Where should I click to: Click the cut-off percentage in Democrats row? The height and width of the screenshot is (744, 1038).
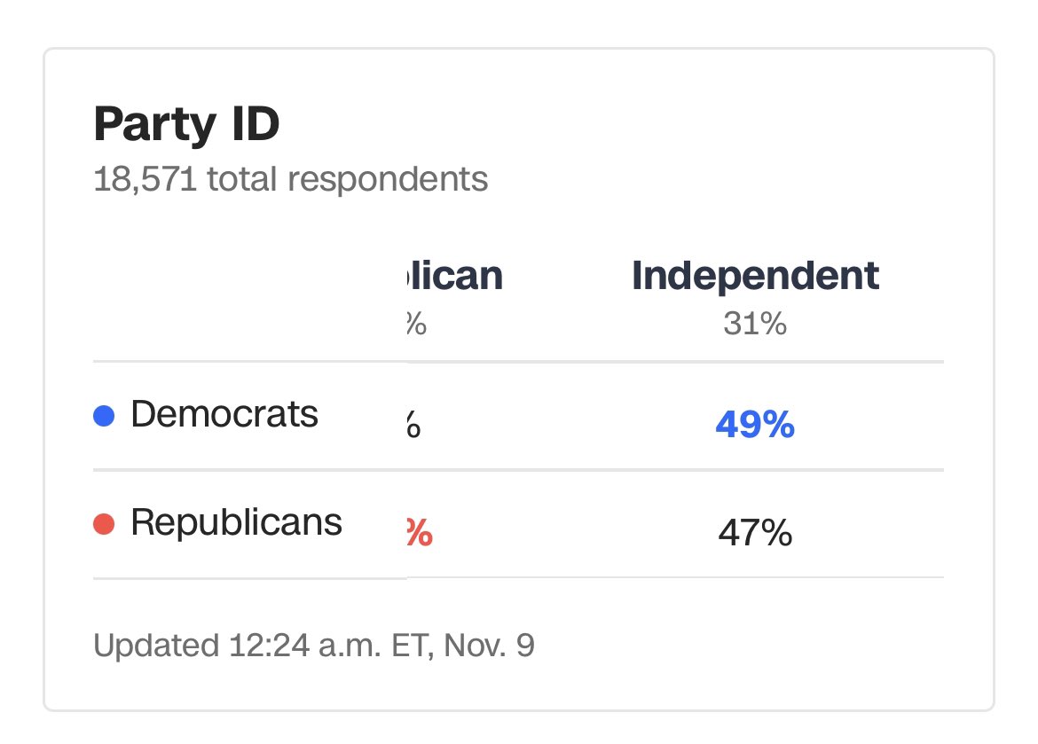[413, 424]
